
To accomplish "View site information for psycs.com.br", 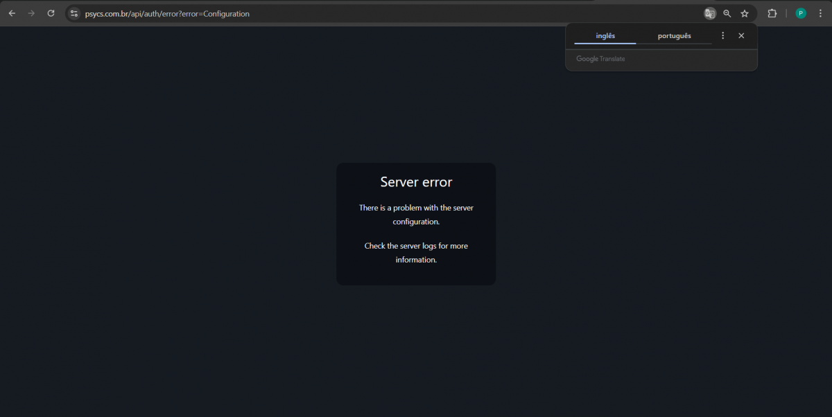I will coord(74,13).
